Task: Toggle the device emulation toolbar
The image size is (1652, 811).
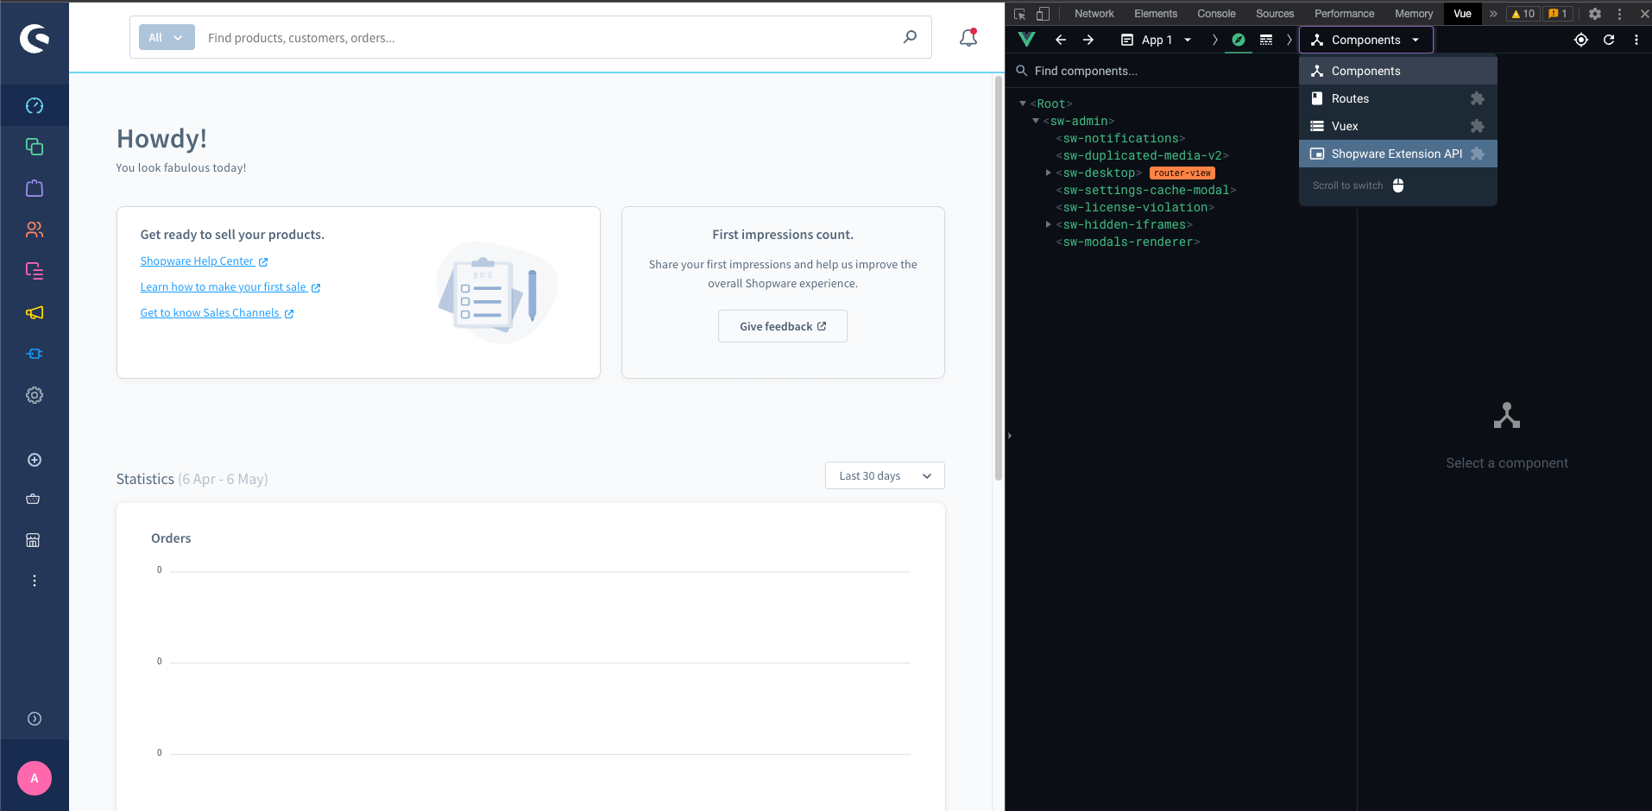Action: [1044, 14]
